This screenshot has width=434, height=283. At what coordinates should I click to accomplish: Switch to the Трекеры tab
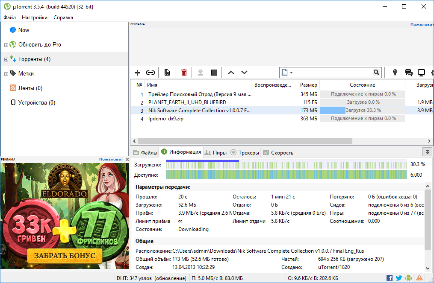tap(245, 152)
